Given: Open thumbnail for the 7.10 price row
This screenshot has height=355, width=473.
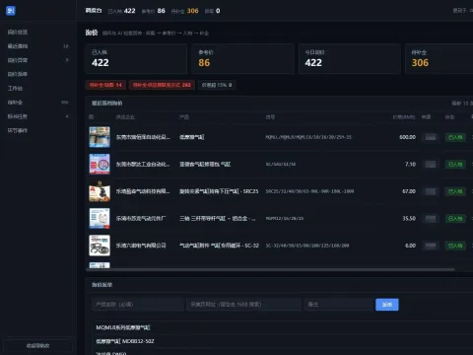Looking at the screenshot, I should [100, 164].
